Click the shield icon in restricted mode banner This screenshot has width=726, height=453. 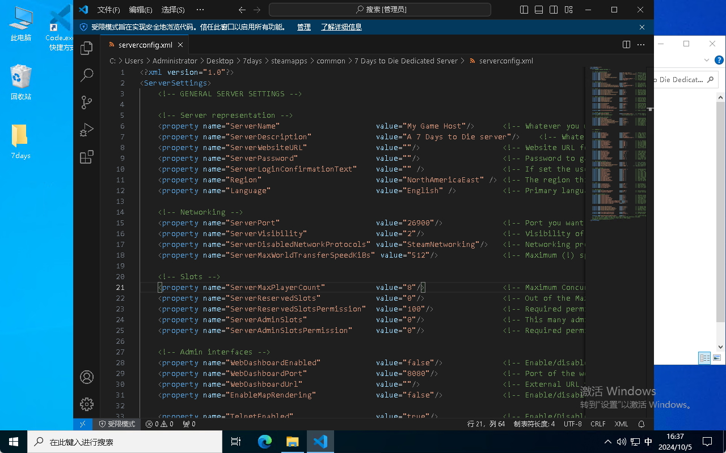click(84, 27)
